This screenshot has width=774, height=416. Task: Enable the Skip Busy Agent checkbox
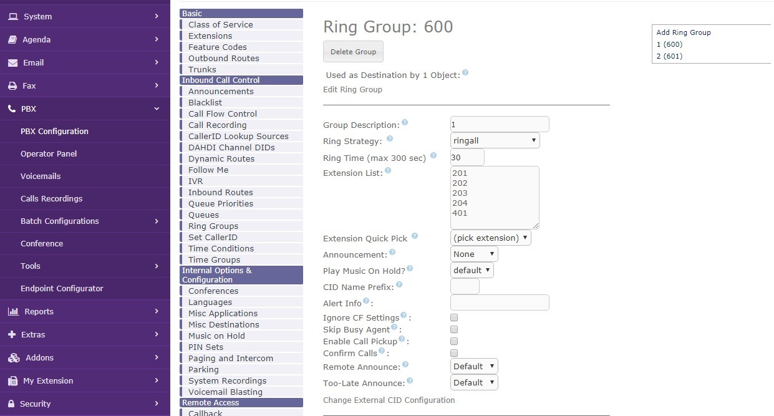(454, 330)
